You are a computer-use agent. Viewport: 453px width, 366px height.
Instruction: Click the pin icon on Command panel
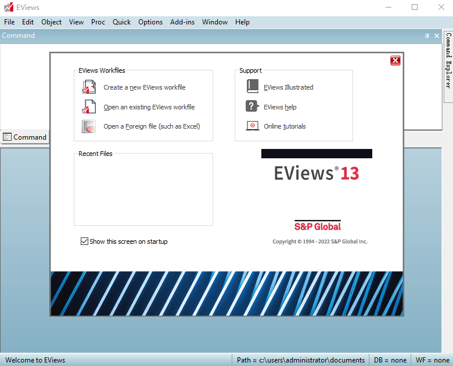(427, 36)
